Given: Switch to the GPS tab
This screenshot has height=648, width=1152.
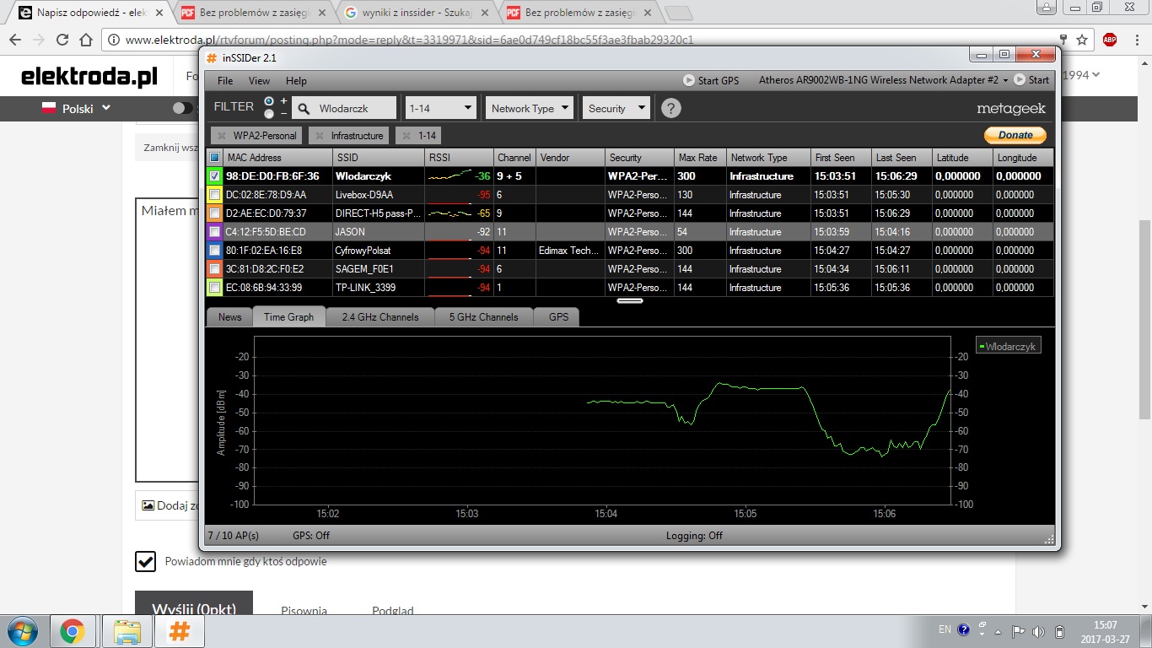Looking at the screenshot, I should (558, 317).
